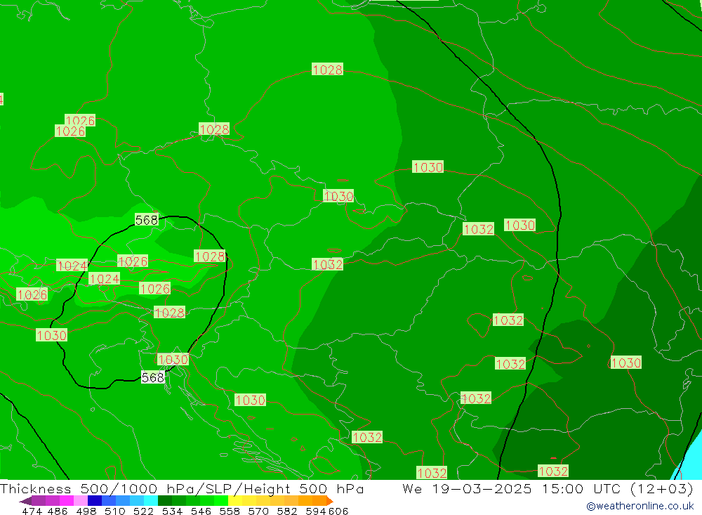
Task: Click the legend value '546'
Action: (x=201, y=511)
